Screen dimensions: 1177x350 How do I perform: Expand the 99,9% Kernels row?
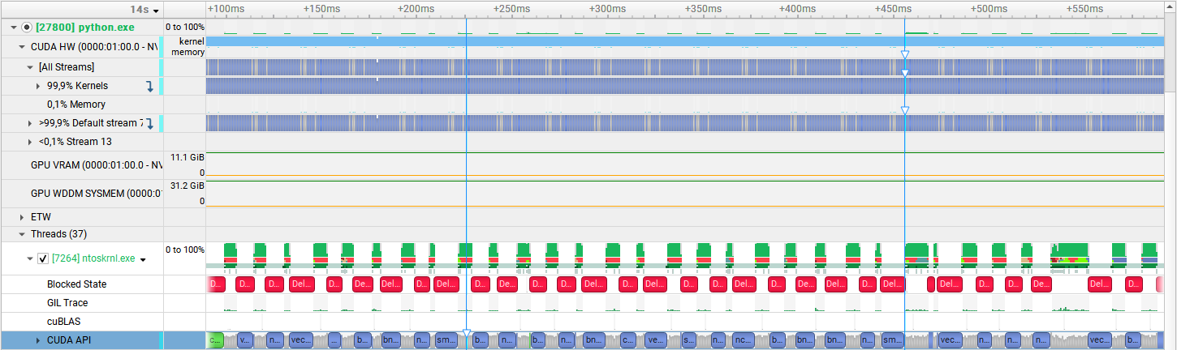(38, 86)
